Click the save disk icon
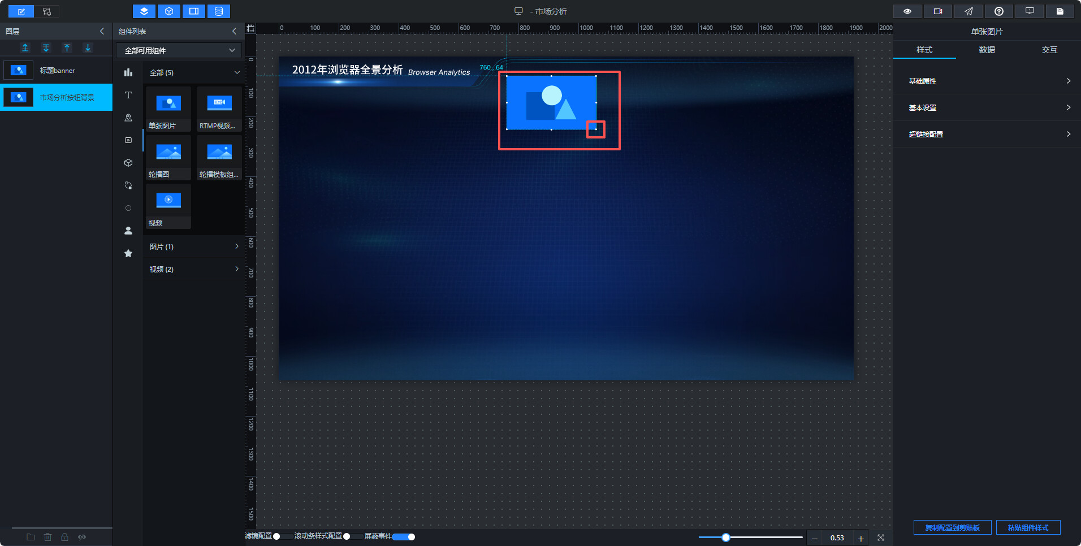Screen dimensions: 1081x546 coord(1060,11)
